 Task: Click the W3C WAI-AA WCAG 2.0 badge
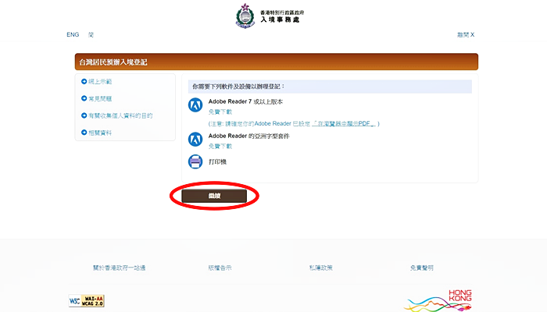[x=86, y=301]
